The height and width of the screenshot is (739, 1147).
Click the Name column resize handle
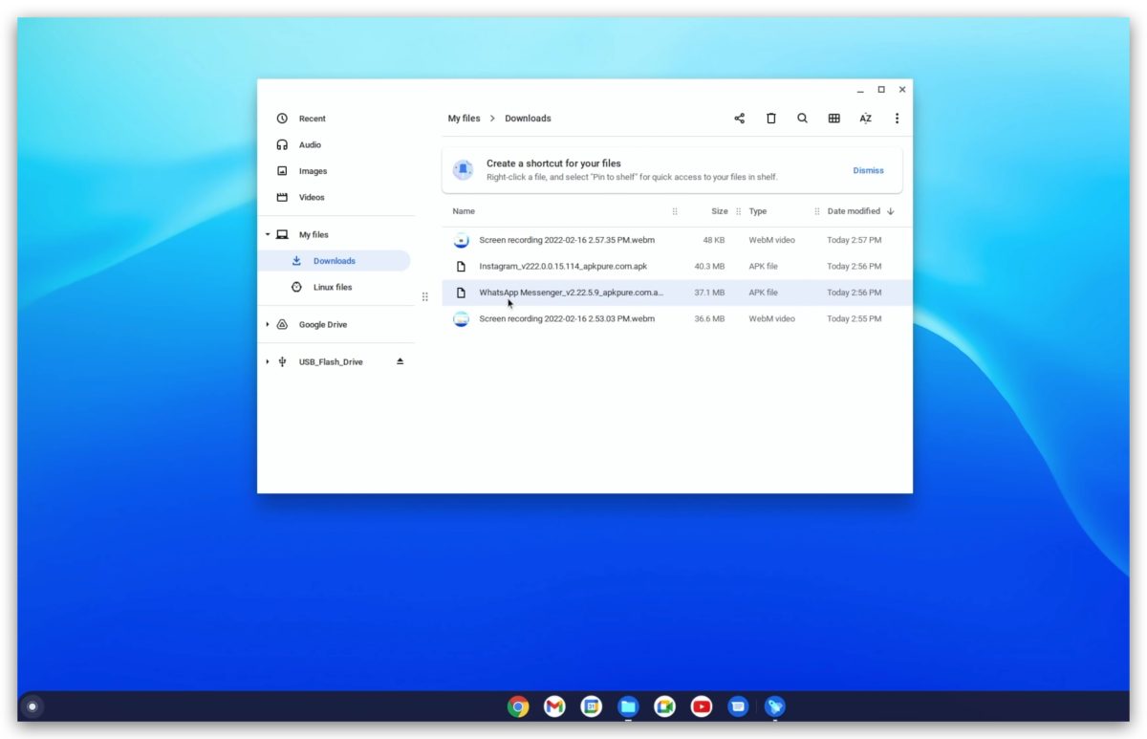(675, 211)
